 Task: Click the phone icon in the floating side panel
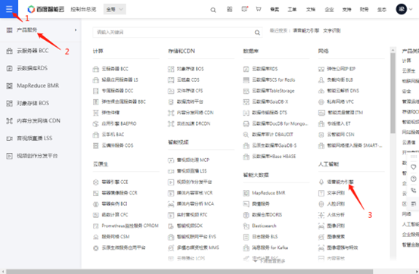pyautogui.click(x=413, y=190)
